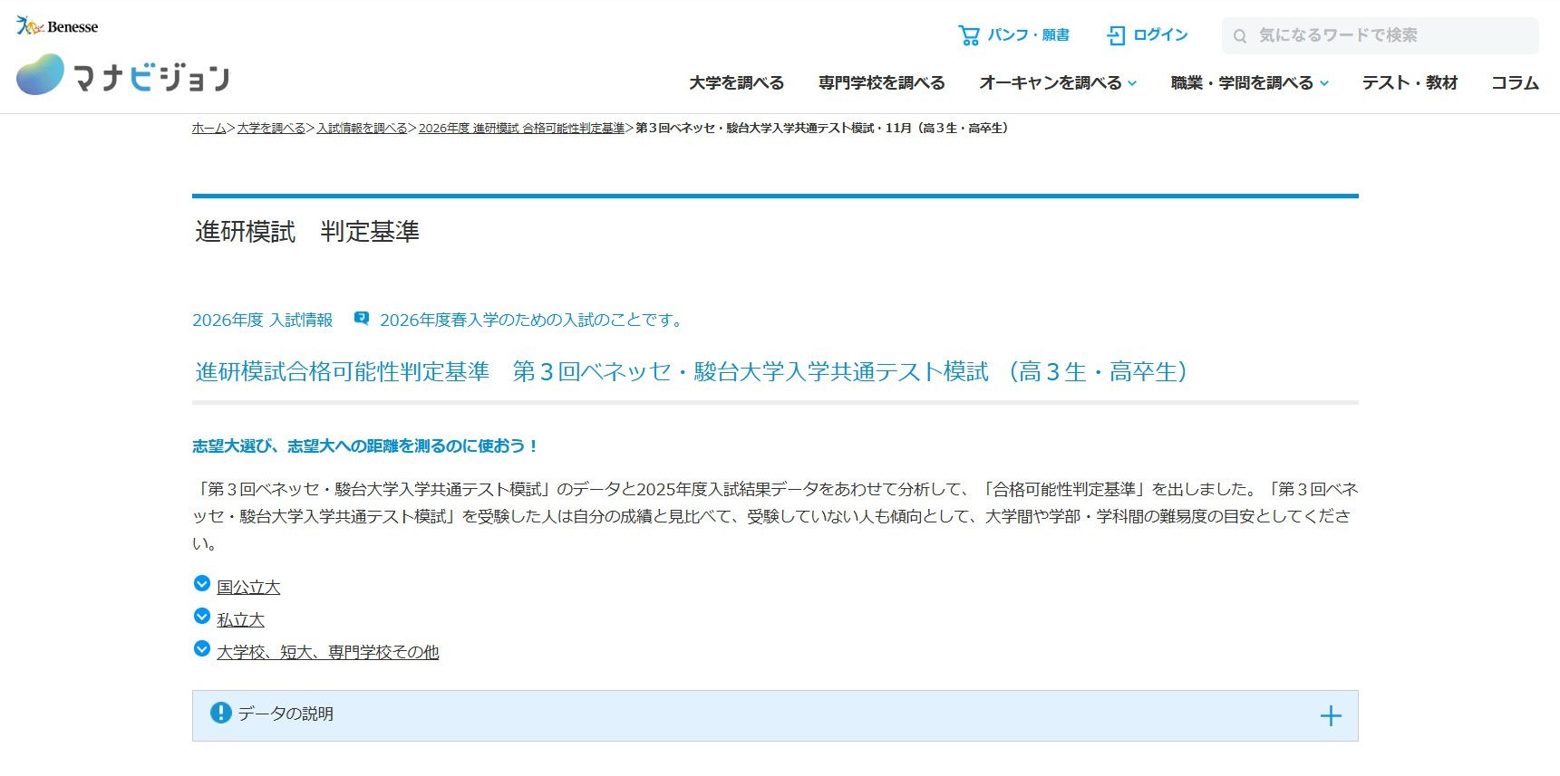
Task: Click the current breadcrumb 第3回ベネッセ・駿台 11月
Action: click(x=821, y=128)
